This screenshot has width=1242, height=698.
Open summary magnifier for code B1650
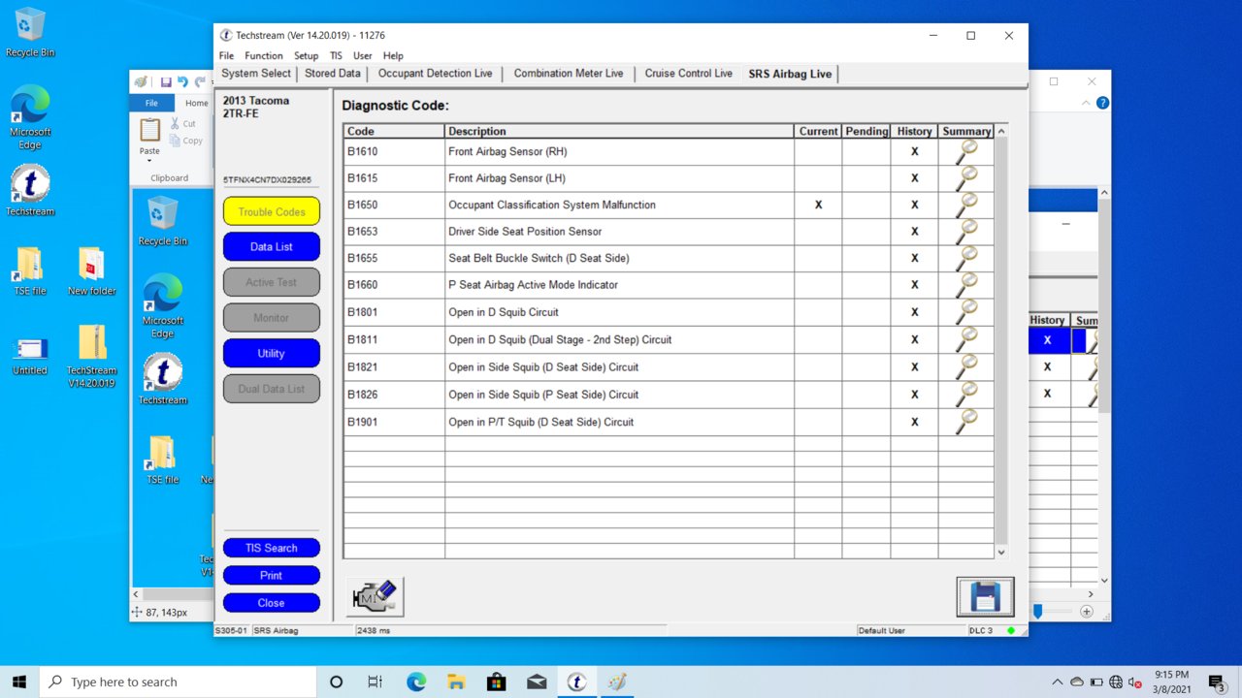pyautogui.click(x=965, y=205)
